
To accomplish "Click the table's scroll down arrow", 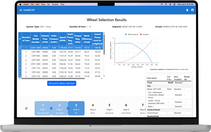I will point(104,76).
